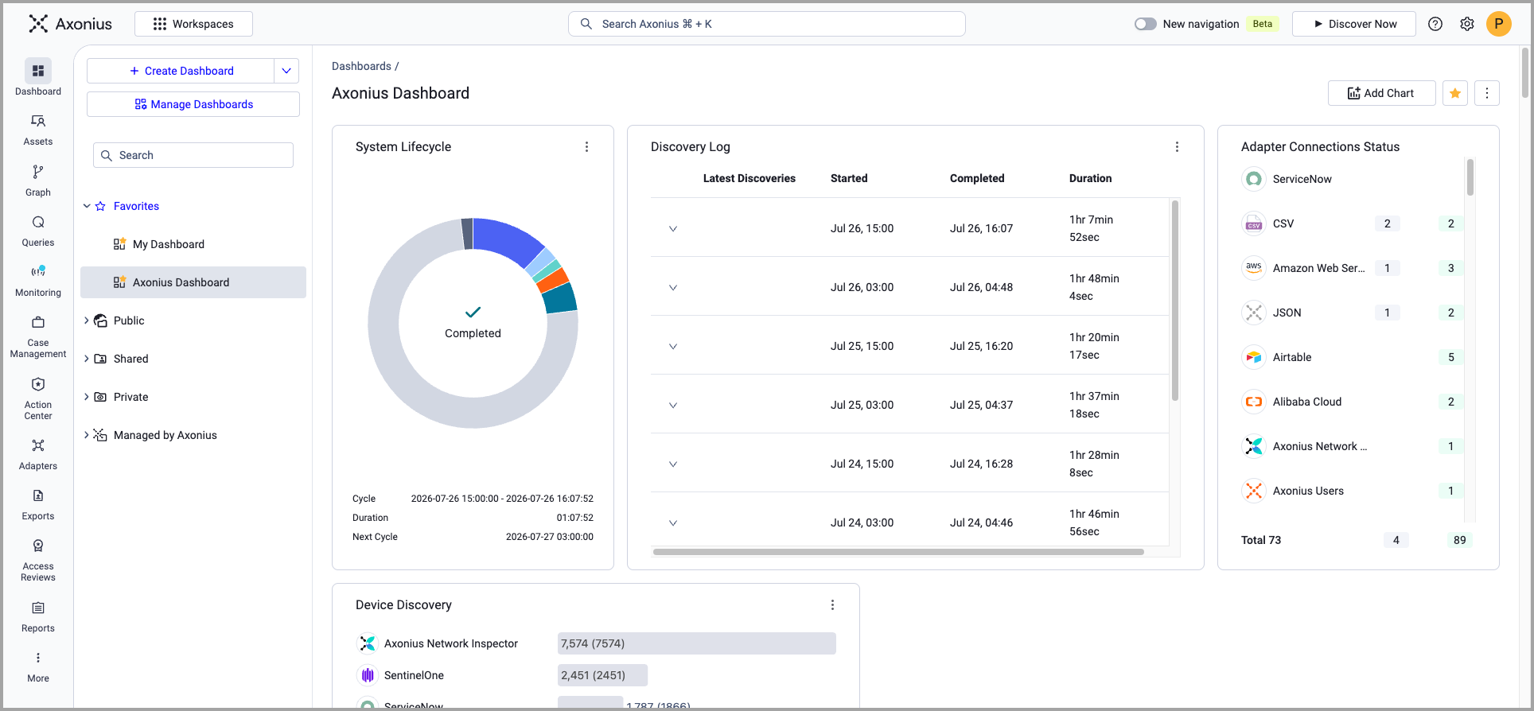Open Action Center icon
The image size is (1534, 711).
[37, 398]
